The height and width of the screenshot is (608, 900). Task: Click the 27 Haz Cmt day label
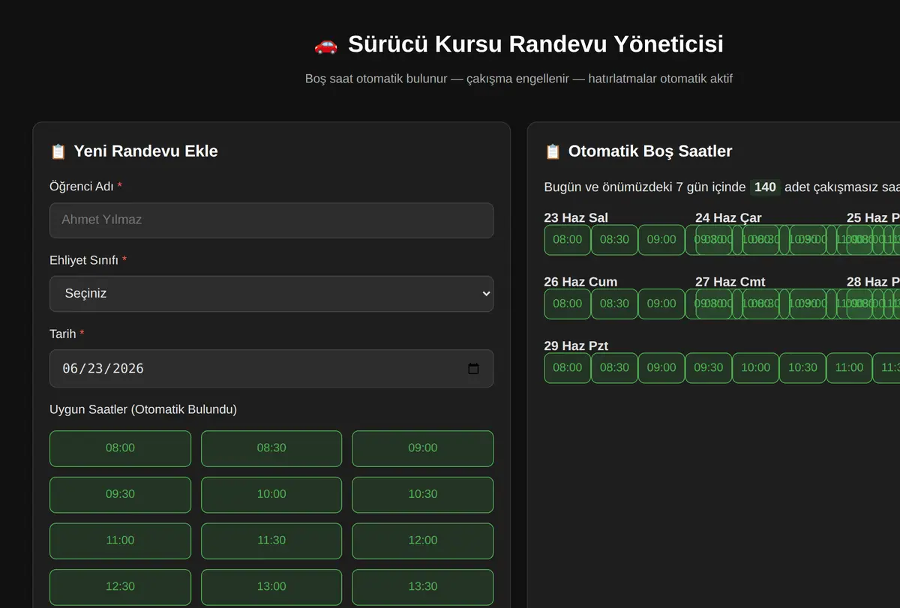(x=730, y=282)
